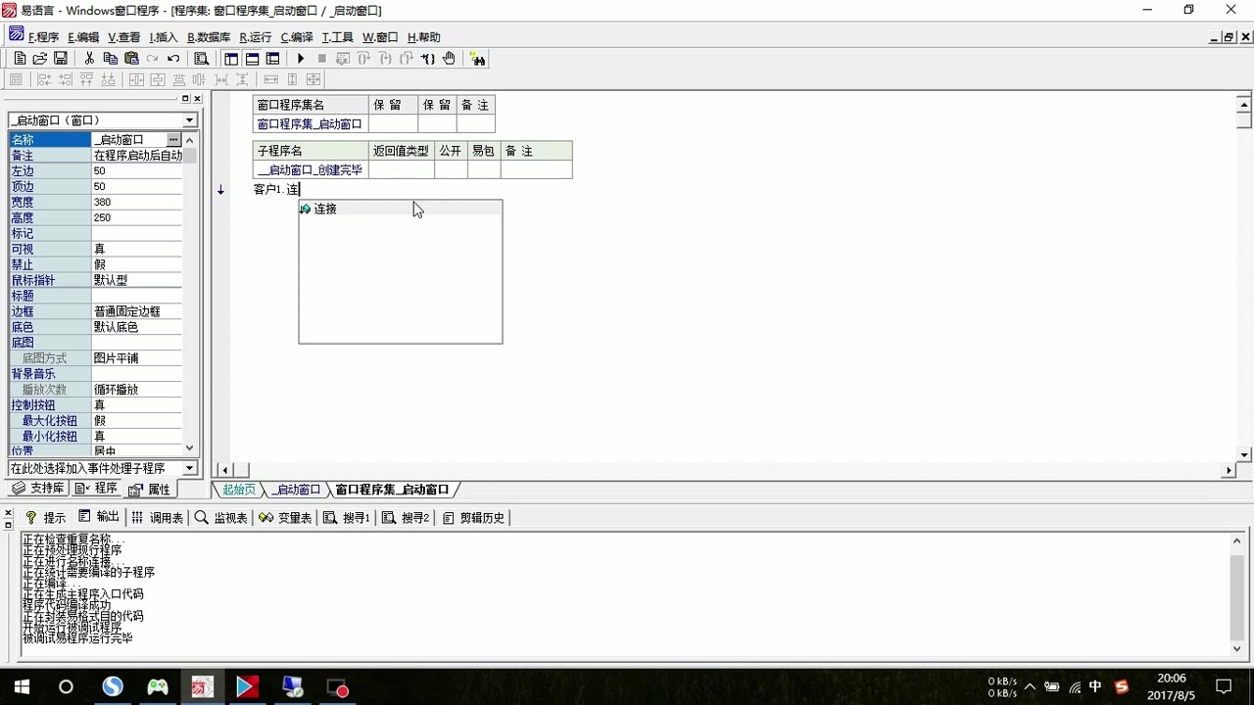Open the Find magnifier toolbar icon
1254x705 pixels.
202,59
